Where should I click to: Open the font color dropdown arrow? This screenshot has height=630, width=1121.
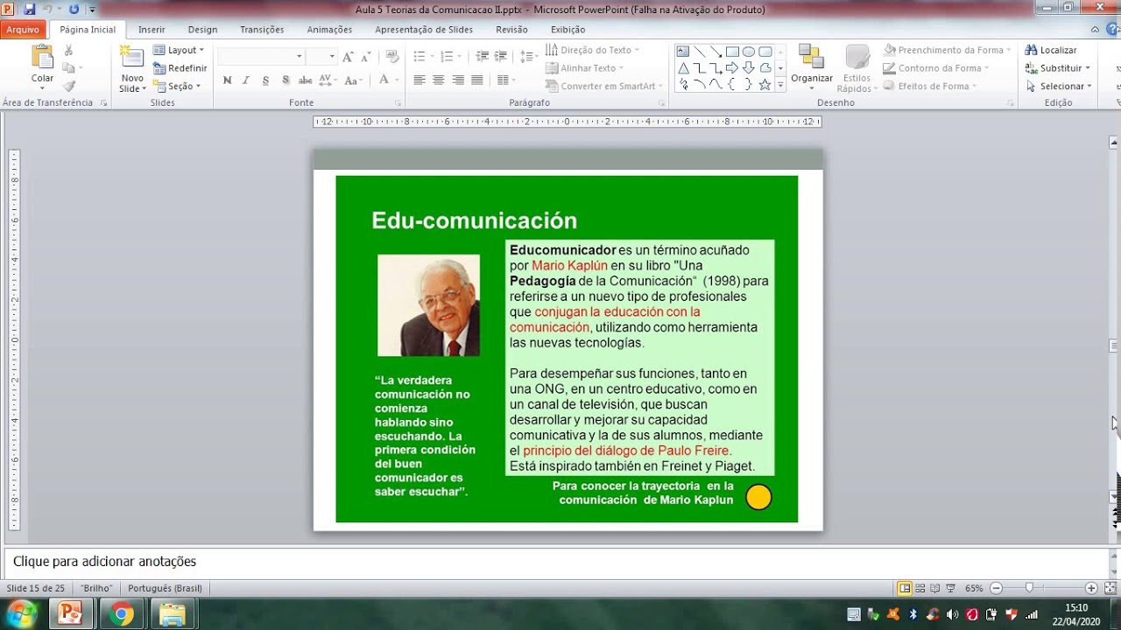[397, 80]
